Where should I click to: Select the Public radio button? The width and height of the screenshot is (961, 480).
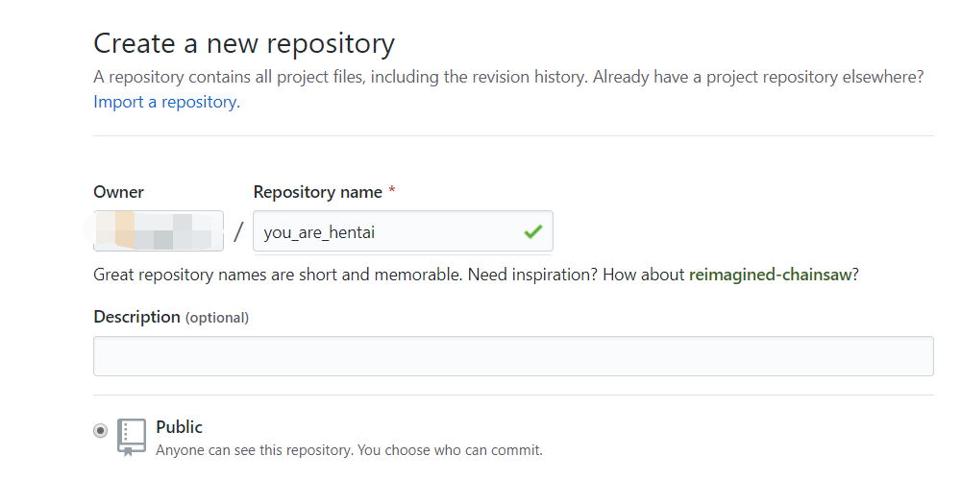[x=101, y=431]
